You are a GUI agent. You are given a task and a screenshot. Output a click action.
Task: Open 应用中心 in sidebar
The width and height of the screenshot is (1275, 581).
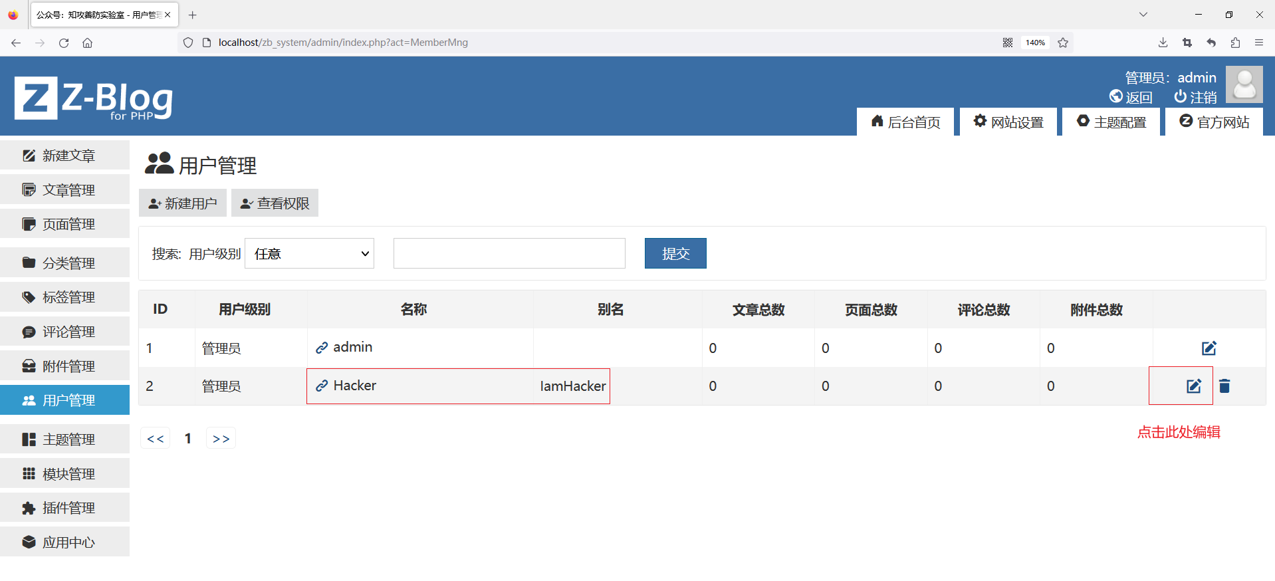click(64, 542)
